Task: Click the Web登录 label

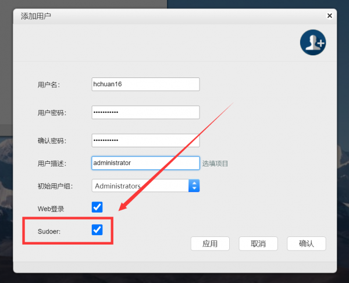Action: pyautogui.click(x=51, y=209)
